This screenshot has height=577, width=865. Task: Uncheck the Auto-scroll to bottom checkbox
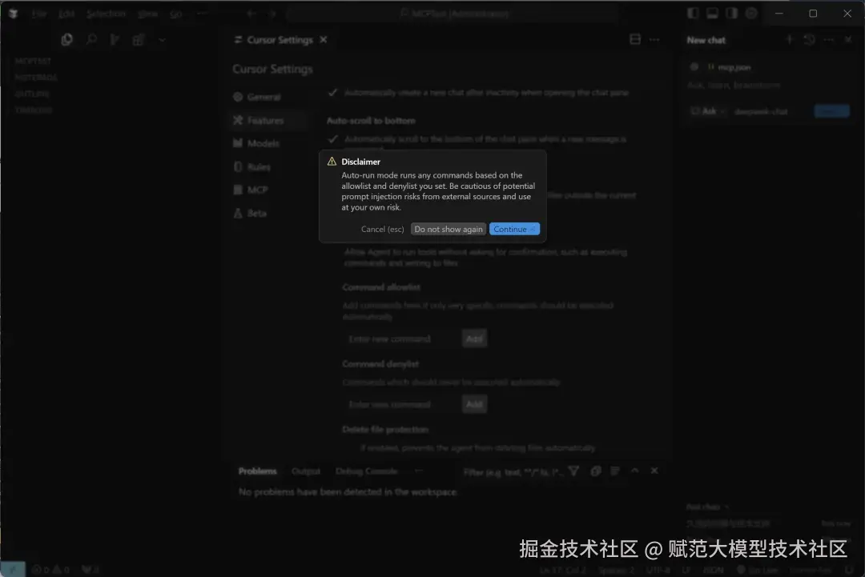332,138
